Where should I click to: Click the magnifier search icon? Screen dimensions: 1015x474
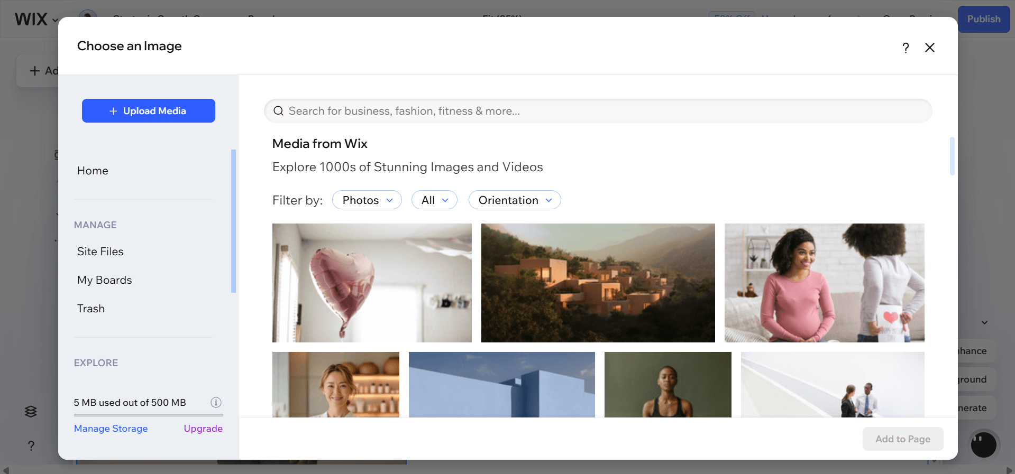tap(278, 111)
